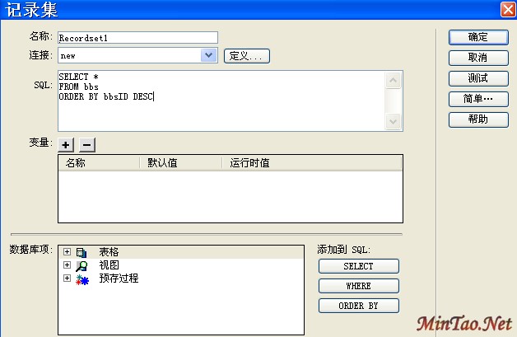
Task: Click the SQL box scroll down arrow
Action: [x=394, y=122]
